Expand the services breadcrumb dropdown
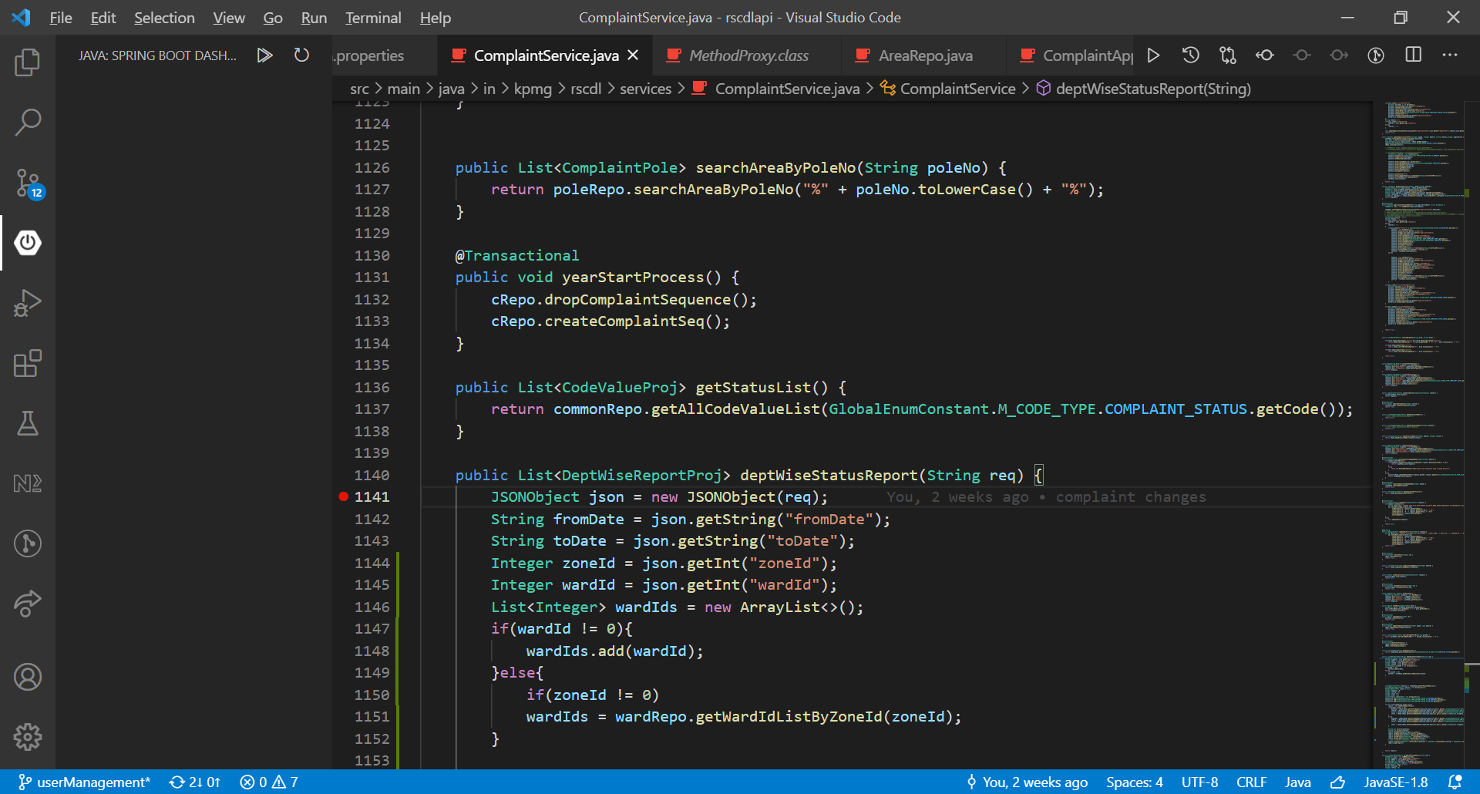 pyautogui.click(x=647, y=88)
